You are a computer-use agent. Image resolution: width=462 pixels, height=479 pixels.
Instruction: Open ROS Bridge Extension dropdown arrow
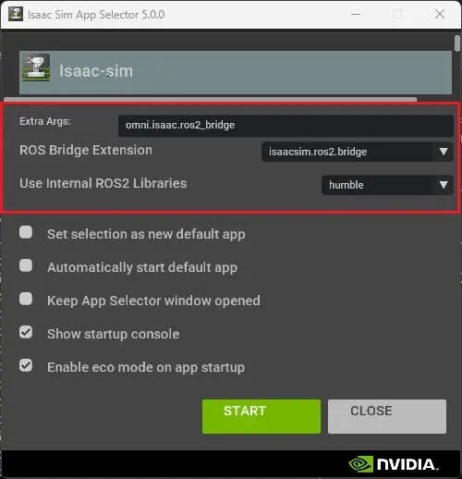click(x=444, y=152)
